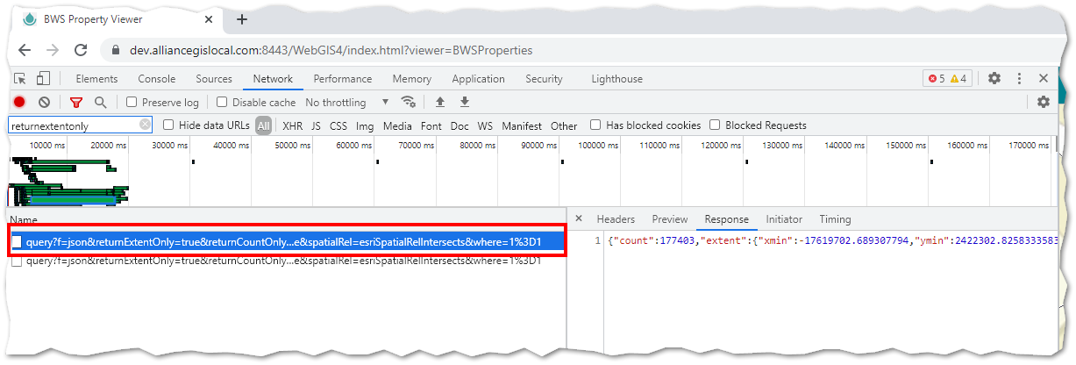Select the XHR filter type
This screenshot has width=1076, height=365.
pyautogui.click(x=293, y=125)
